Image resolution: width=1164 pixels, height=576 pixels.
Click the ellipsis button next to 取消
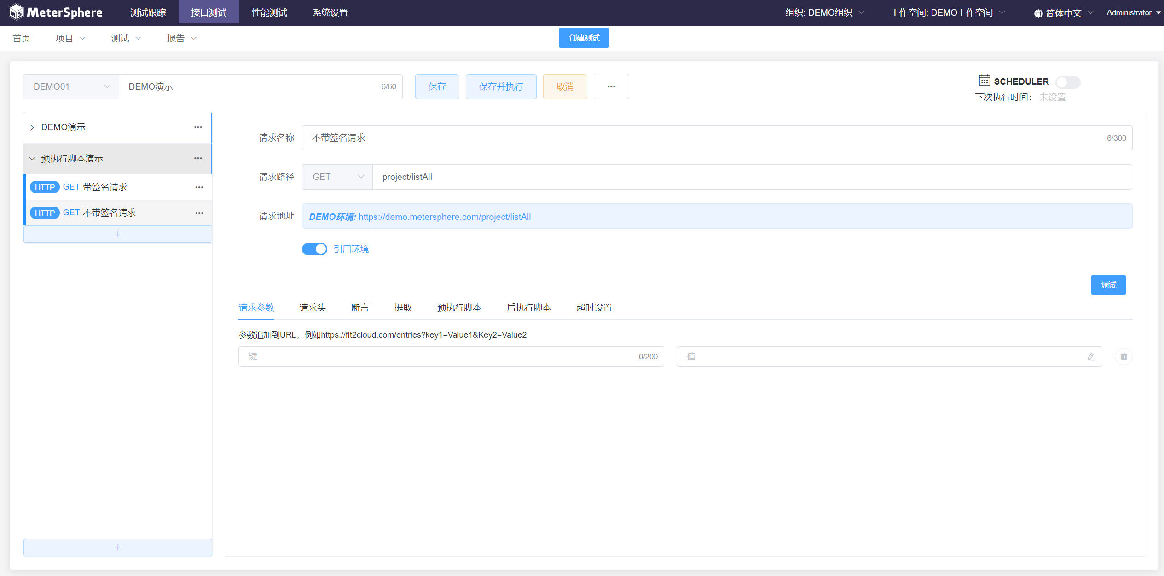click(x=611, y=86)
